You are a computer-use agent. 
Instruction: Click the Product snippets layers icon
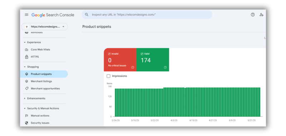[x=26, y=74]
